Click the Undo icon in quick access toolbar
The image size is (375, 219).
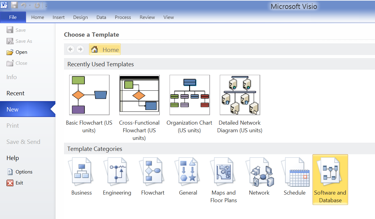point(24,5)
